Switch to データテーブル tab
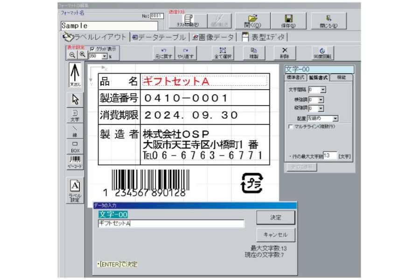This screenshot has width=420, height=280. click(160, 37)
